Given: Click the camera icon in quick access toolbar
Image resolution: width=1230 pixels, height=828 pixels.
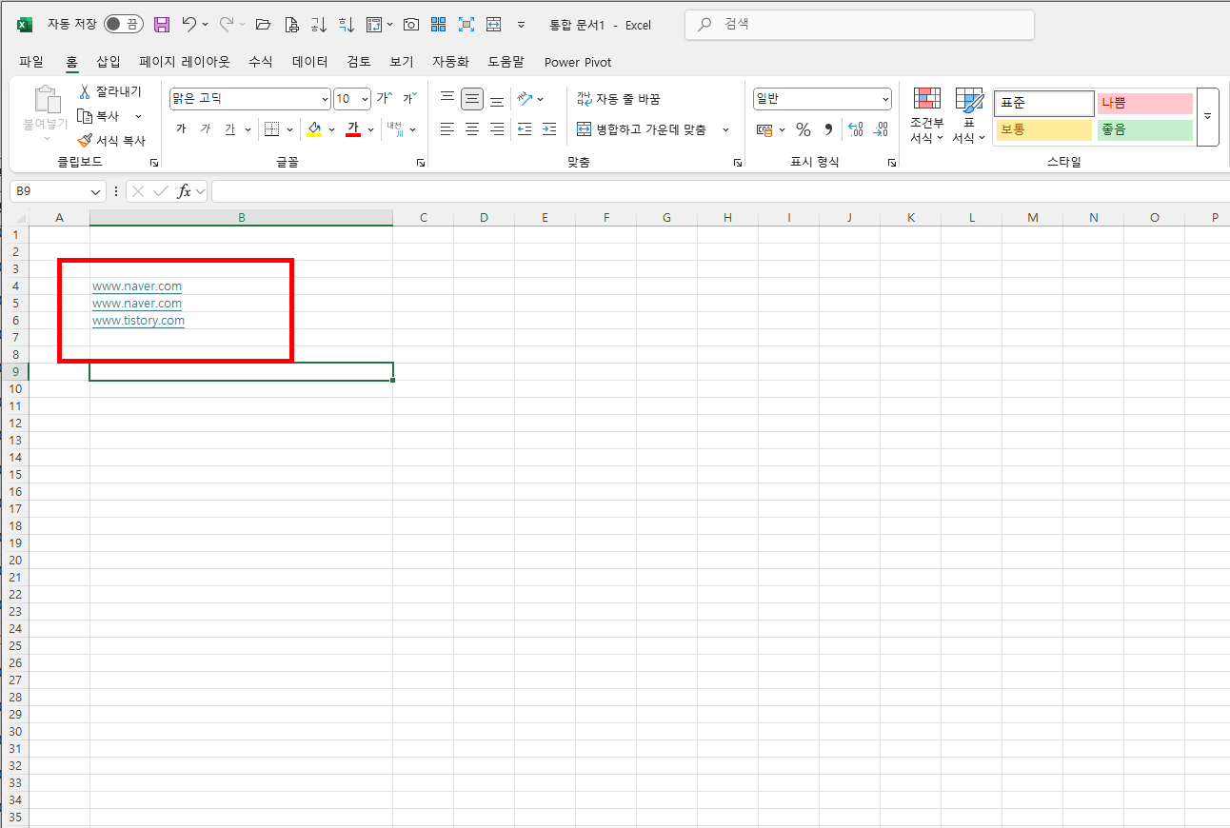Looking at the screenshot, I should pyautogui.click(x=411, y=25).
